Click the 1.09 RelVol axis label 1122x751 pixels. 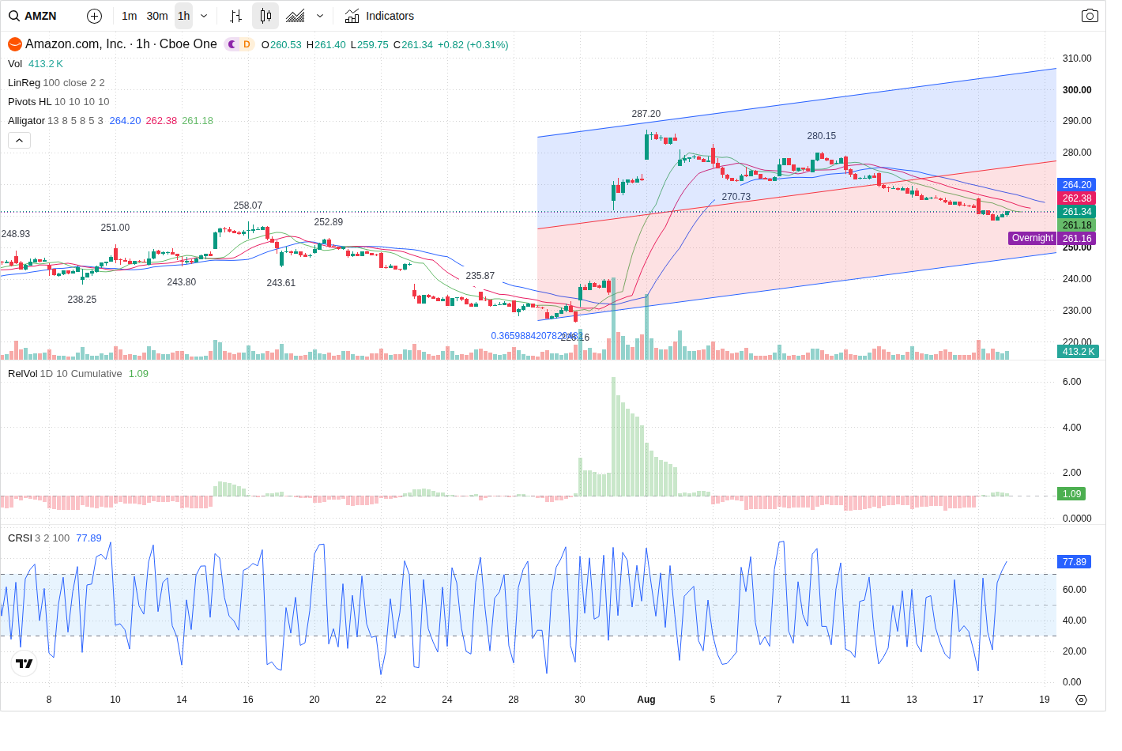pyautogui.click(x=1071, y=494)
